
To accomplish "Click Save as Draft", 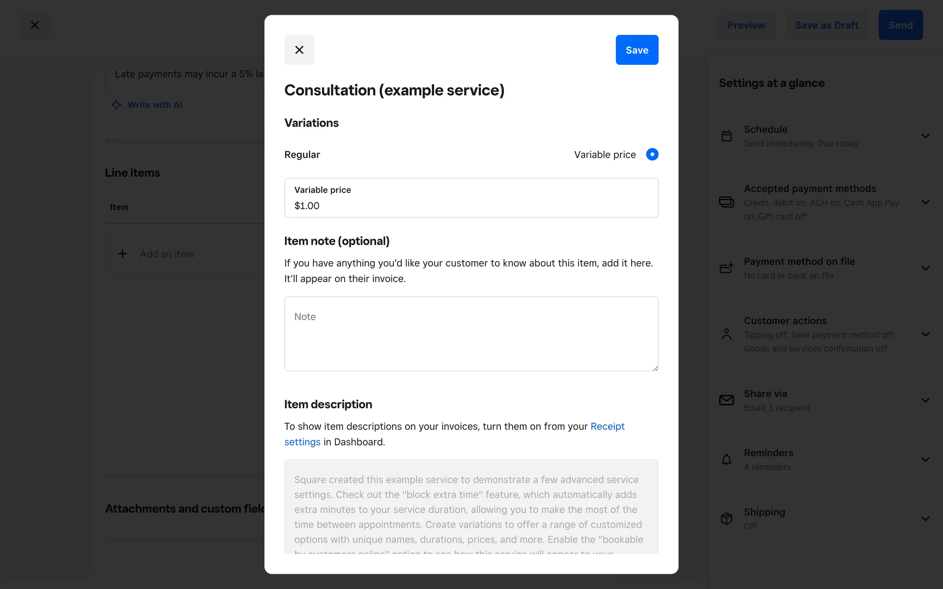I will (x=827, y=25).
